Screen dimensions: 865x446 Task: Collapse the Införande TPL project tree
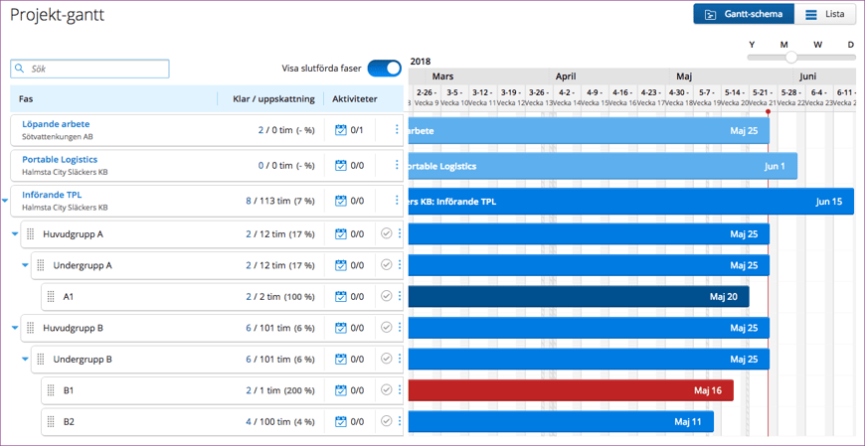click(5, 201)
